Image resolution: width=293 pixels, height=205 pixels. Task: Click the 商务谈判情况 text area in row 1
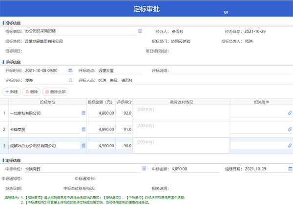point(181,113)
